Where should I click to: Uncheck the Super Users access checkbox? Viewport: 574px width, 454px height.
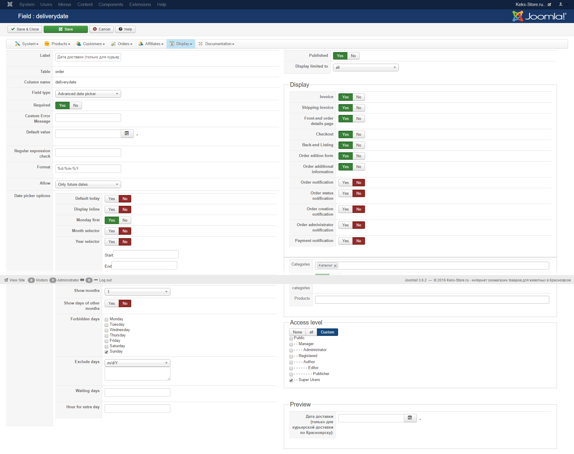(x=291, y=380)
